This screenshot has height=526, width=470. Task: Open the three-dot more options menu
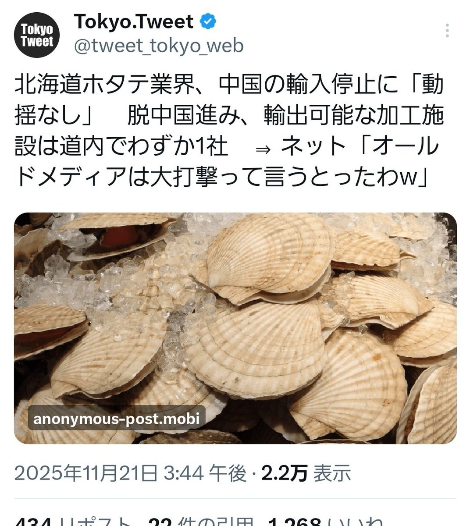pos(447,31)
